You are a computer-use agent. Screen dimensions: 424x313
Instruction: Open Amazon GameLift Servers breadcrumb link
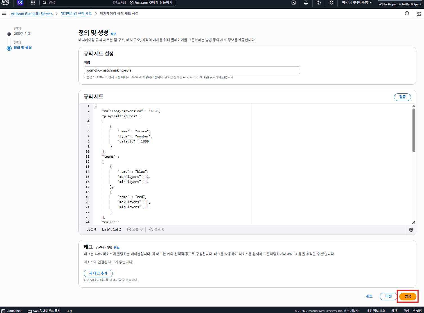(x=32, y=13)
